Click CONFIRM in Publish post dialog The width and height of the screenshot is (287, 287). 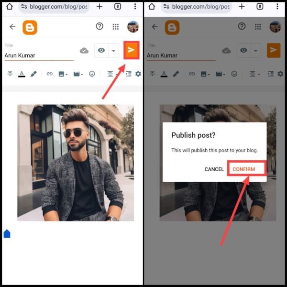[x=243, y=169]
